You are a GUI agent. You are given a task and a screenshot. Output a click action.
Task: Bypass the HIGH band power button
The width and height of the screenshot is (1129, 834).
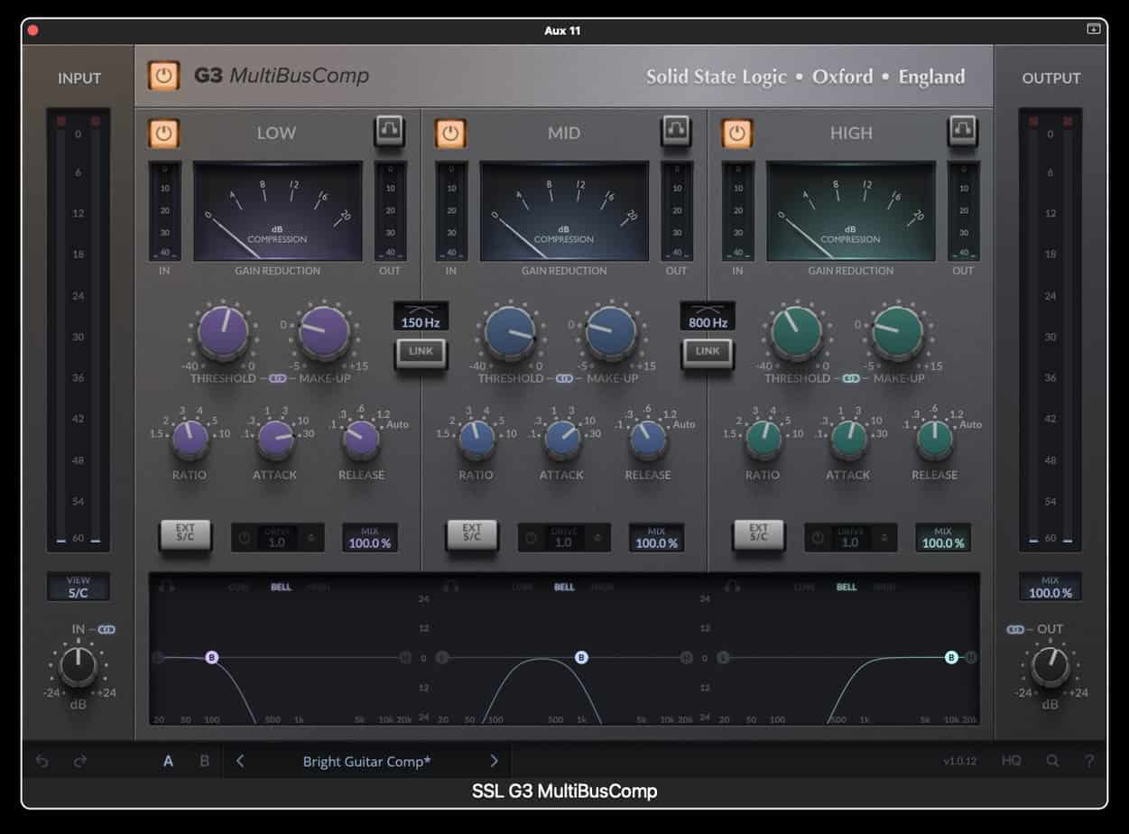[736, 134]
